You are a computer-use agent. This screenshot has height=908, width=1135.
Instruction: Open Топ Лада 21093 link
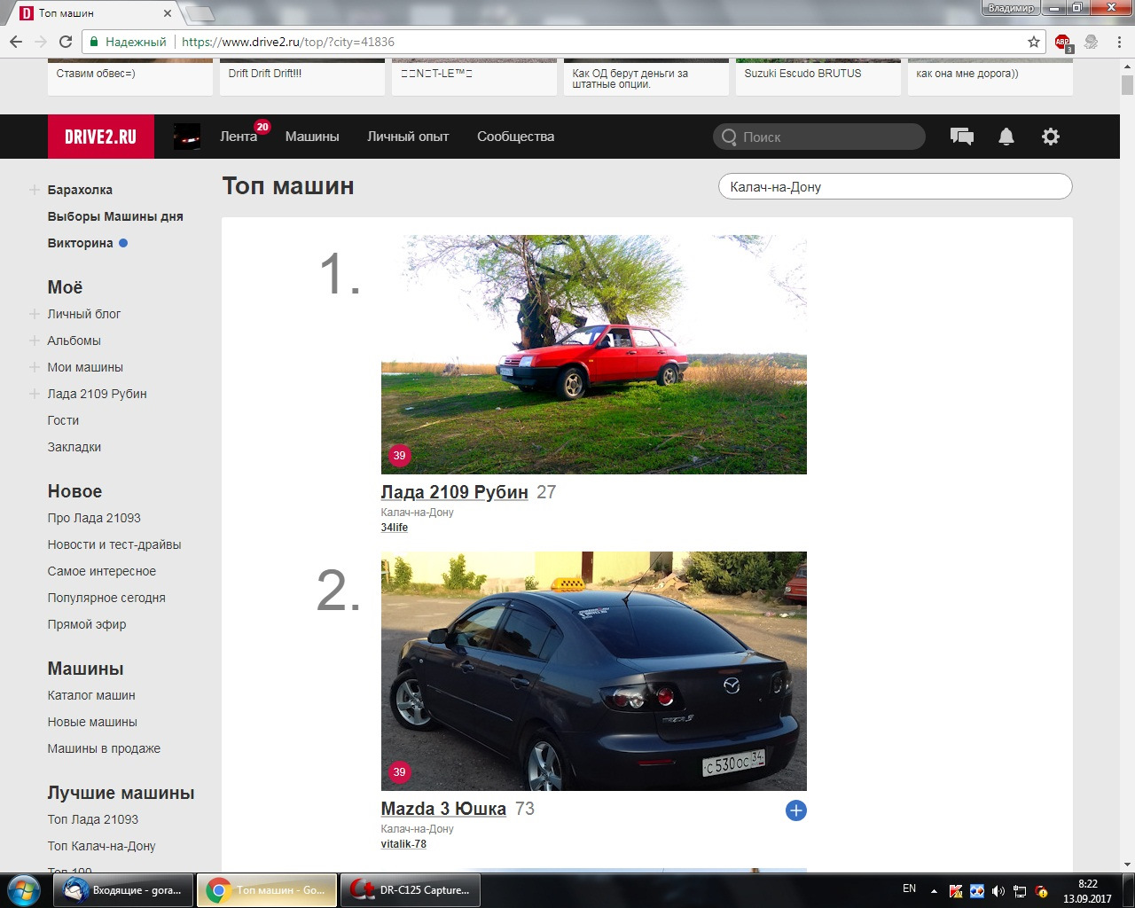click(x=93, y=819)
